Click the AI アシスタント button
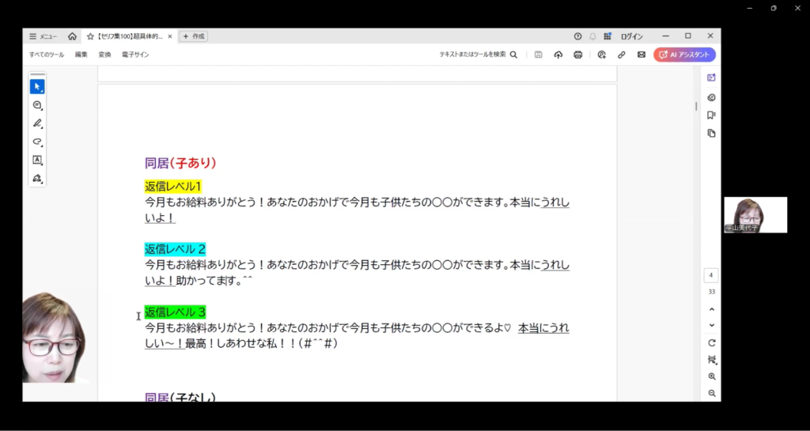 684,55
